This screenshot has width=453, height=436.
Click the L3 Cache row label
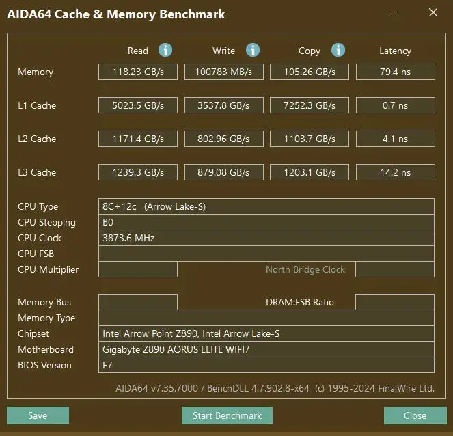[37, 172]
